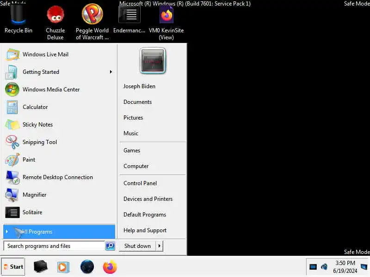
Task: Click the Windows Media Center icon
Action: (x=12, y=90)
